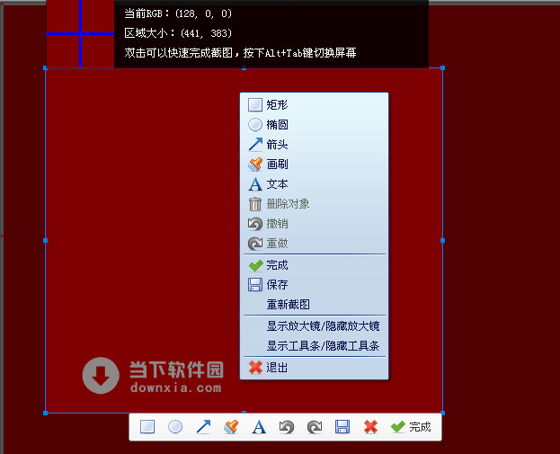560x454 pixels.
Task: Select the ellipse tool in the bottom toolbar
Action: point(175,427)
